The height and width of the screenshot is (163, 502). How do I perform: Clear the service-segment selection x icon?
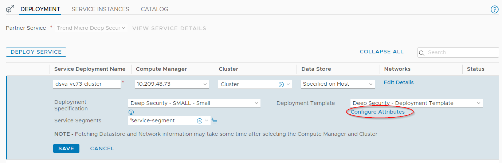click(199, 121)
